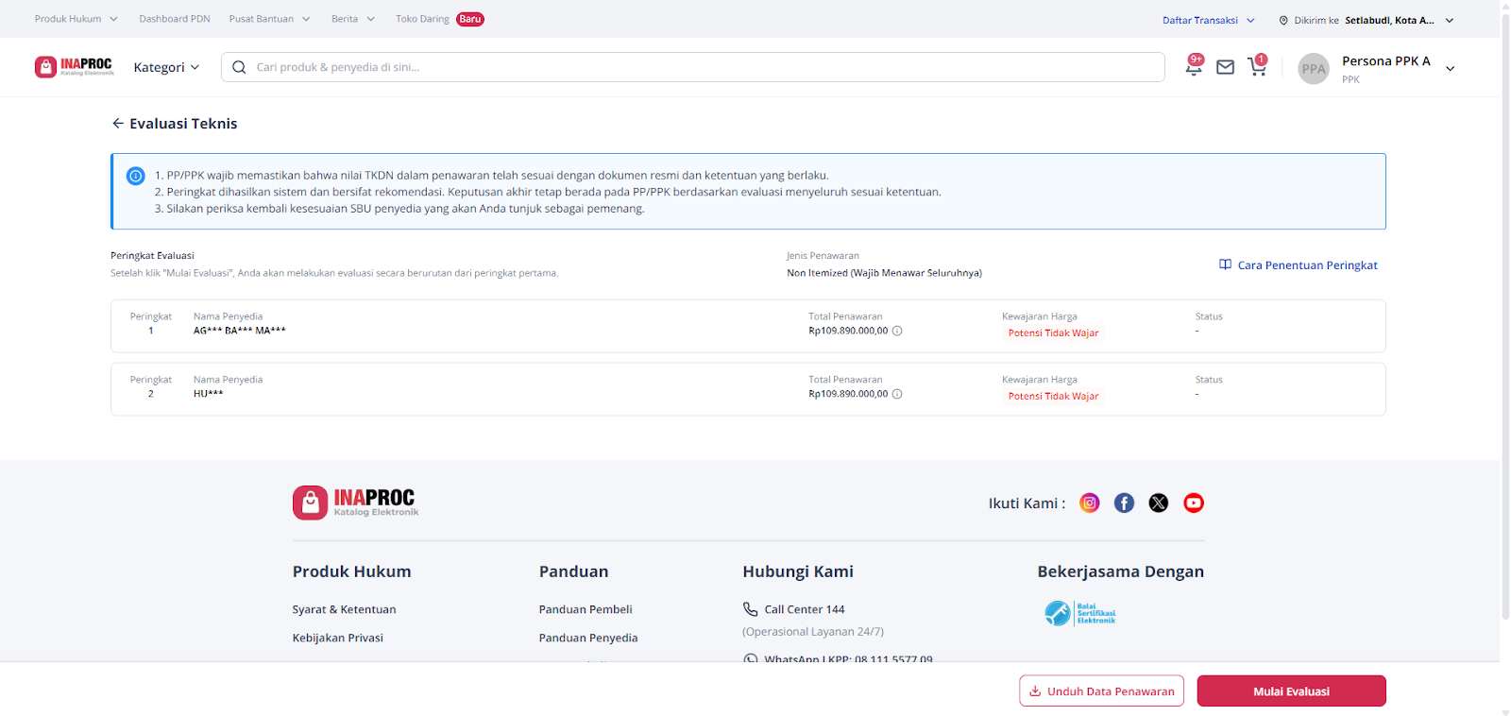Open Dashboard PDN
The width and height of the screenshot is (1511, 716).
coord(175,19)
